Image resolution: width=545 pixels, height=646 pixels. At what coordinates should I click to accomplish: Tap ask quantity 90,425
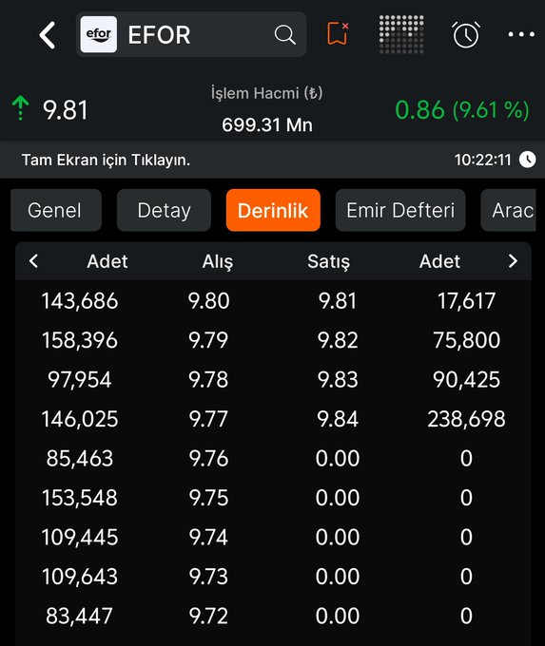point(466,379)
